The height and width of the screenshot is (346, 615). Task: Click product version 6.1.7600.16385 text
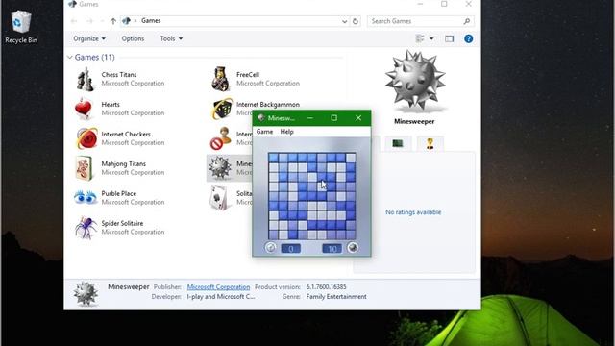327,287
